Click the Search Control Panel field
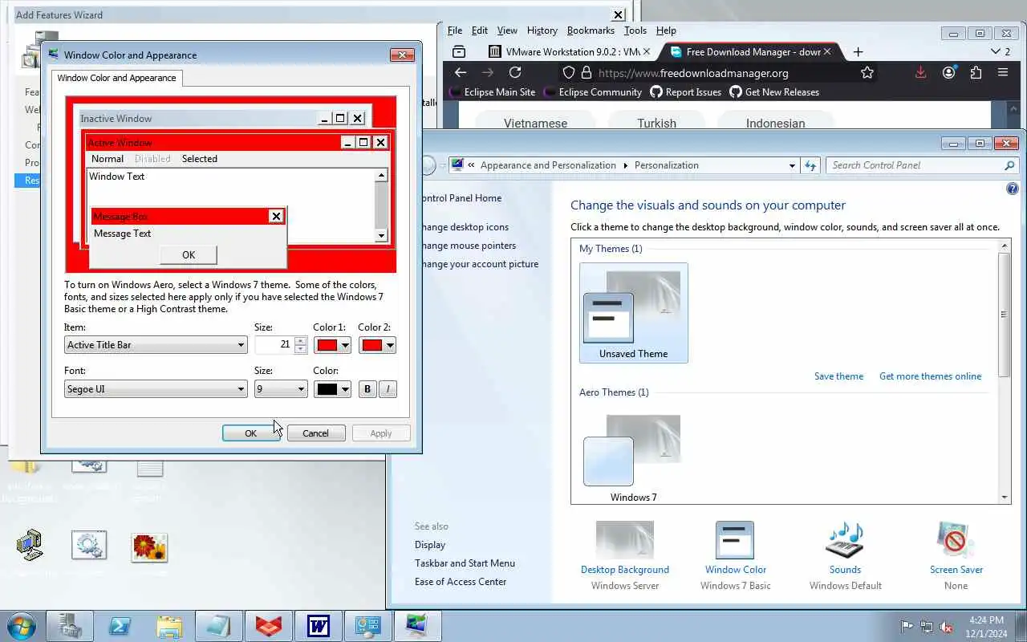Screen dimensions: 1027x642 pyautogui.click(x=915, y=165)
